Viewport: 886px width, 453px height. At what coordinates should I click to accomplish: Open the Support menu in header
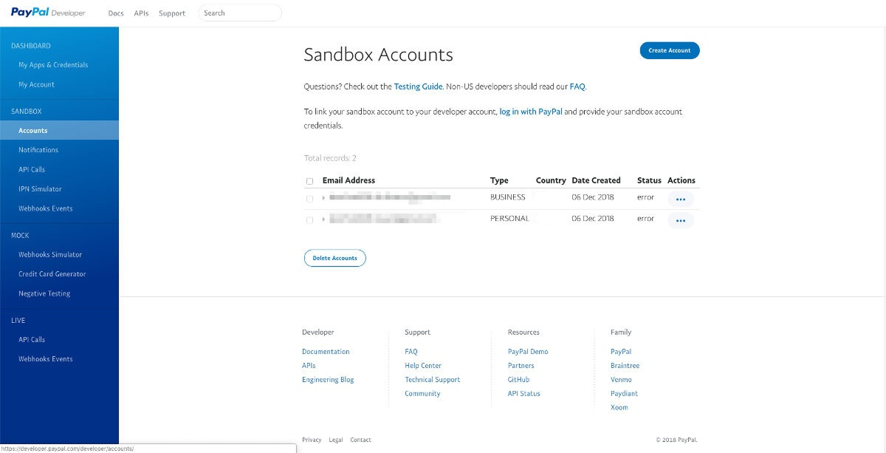[172, 13]
